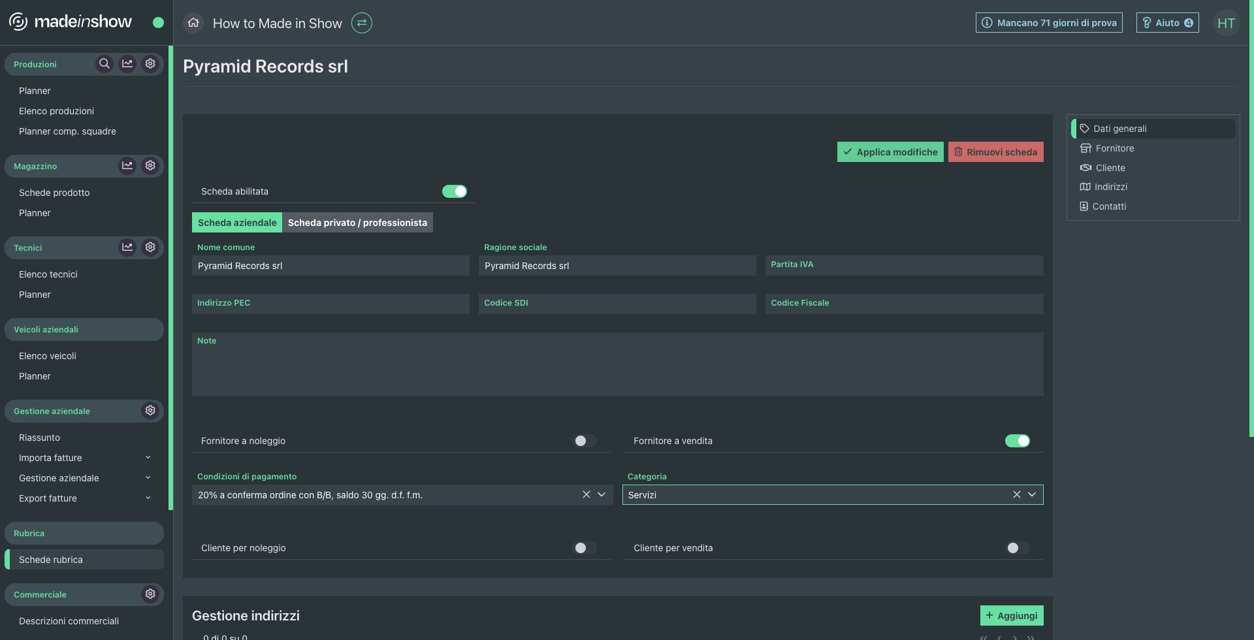Clear the Categoria selection
This screenshot has height=640, width=1254.
pyautogui.click(x=1016, y=495)
